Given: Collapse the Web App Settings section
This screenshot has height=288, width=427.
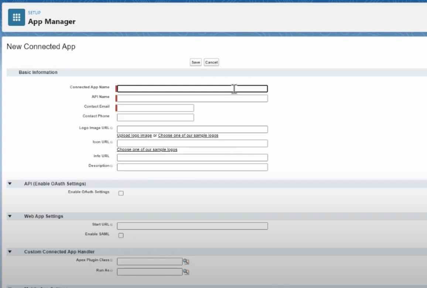Looking at the screenshot, I should pyautogui.click(x=10, y=216).
